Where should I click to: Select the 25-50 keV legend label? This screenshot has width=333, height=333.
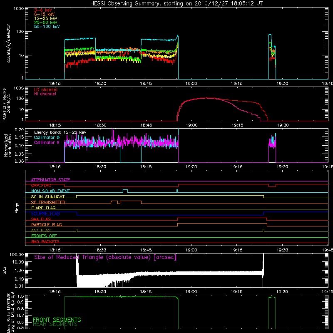click(46, 22)
